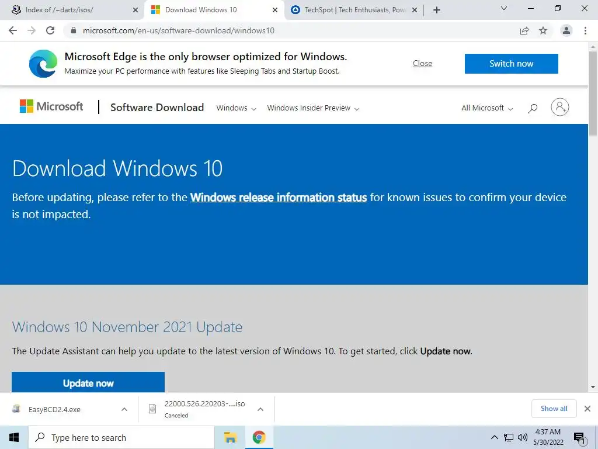
Task: Click the Microsoft logo
Action: (x=51, y=106)
